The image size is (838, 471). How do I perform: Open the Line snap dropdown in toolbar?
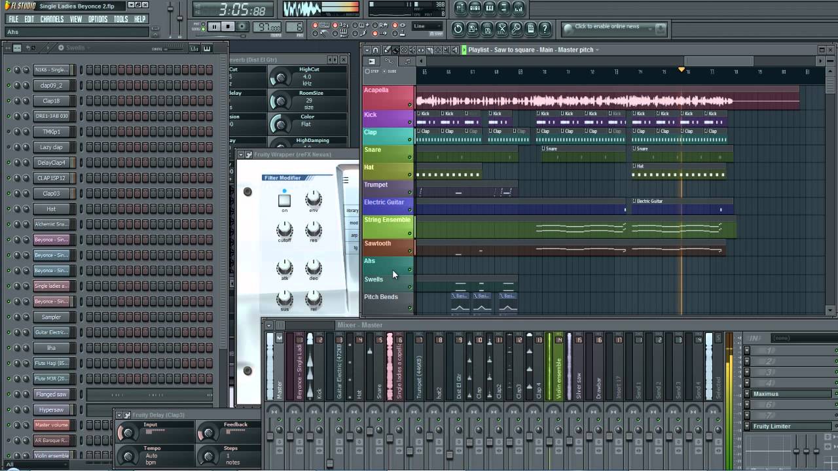point(428,27)
